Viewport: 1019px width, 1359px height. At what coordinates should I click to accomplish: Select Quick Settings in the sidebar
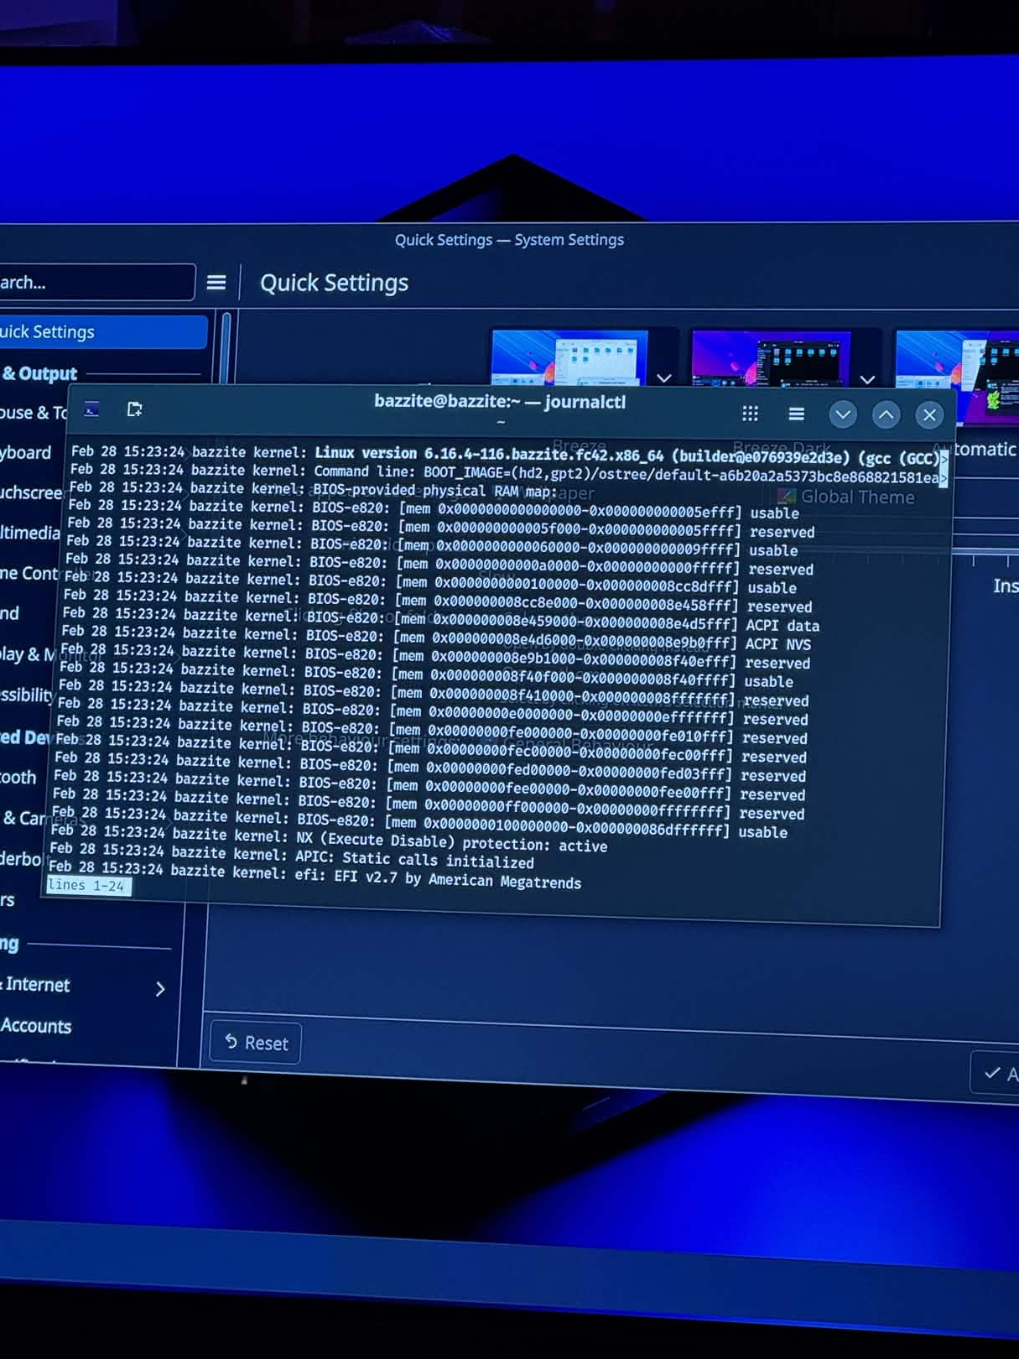[x=102, y=331]
